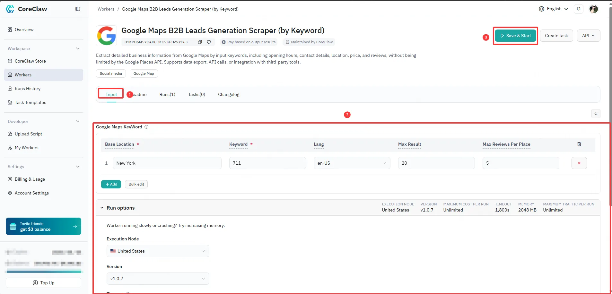
Task: Collapse the Developer section in the sidebar
Action: click(x=78, y=121)
